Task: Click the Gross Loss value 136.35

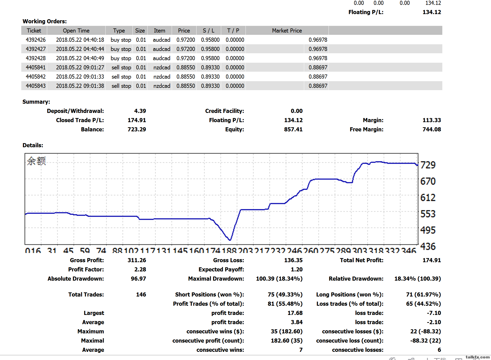Action: point(293,260)
